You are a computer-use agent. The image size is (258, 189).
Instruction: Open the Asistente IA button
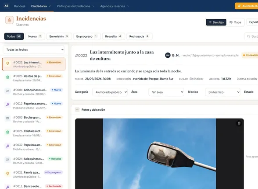(x=247, y=6)
